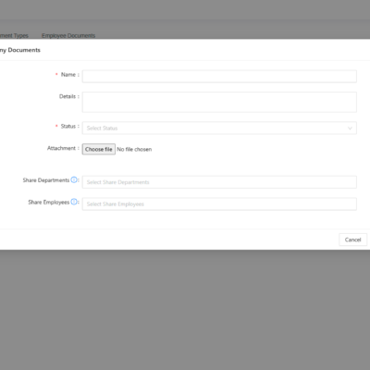
Task: Open the Select Status combo box
Action: pyautogui.click(x=219, y=128)
